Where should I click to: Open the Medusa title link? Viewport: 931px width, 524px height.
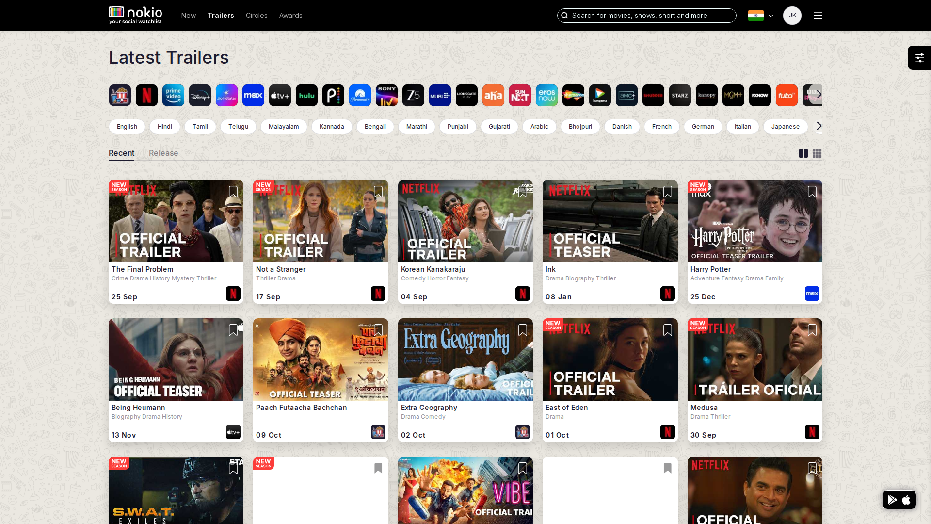click(x=704, y=408)
